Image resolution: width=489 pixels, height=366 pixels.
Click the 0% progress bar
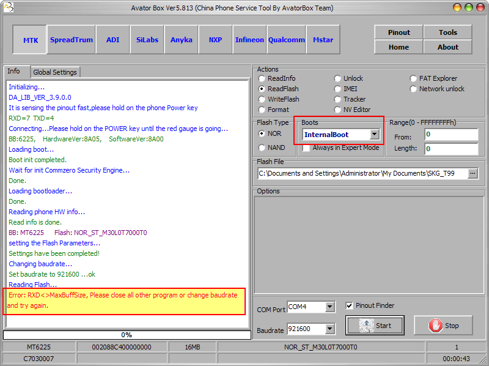point(127,335)
